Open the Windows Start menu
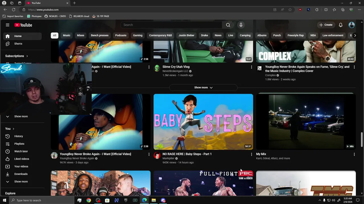This screenshot has width=364, height=204. pyautogui.click(x=4, y=200)
